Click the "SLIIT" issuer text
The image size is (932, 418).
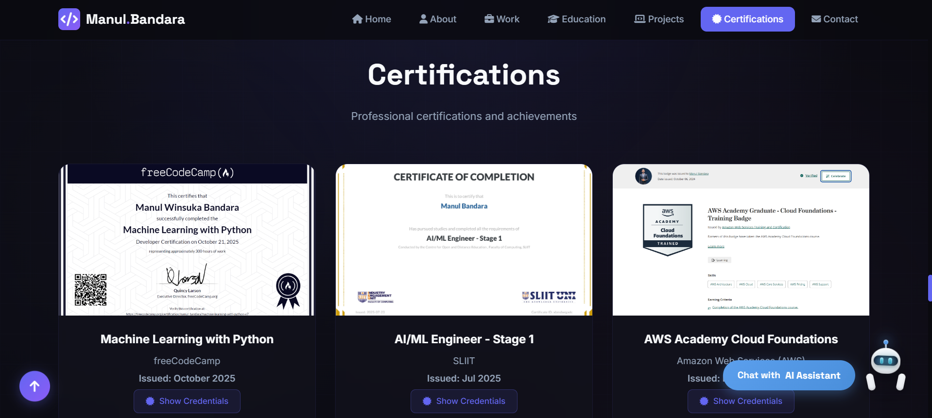[464, 361]
